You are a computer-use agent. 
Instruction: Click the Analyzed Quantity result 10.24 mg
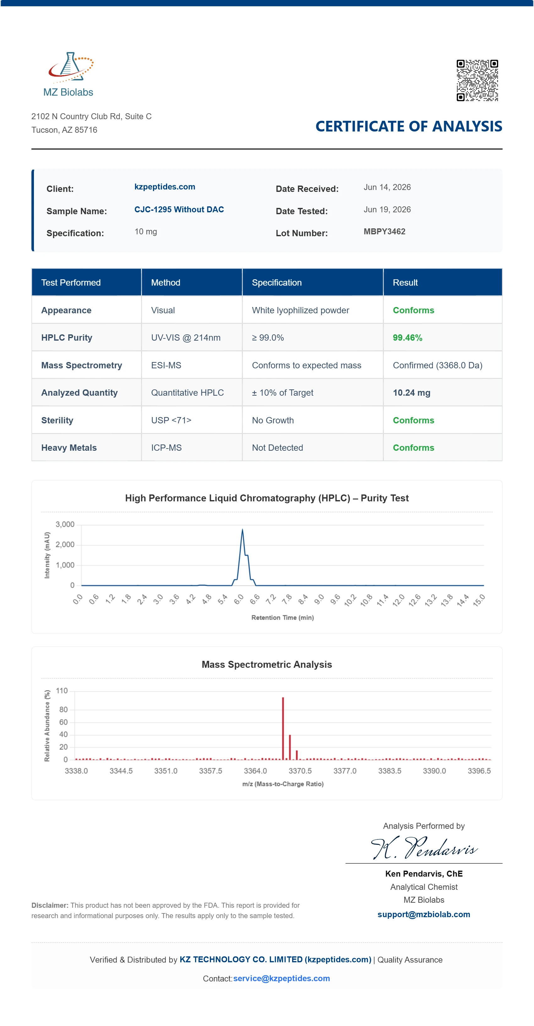point(411,393)
